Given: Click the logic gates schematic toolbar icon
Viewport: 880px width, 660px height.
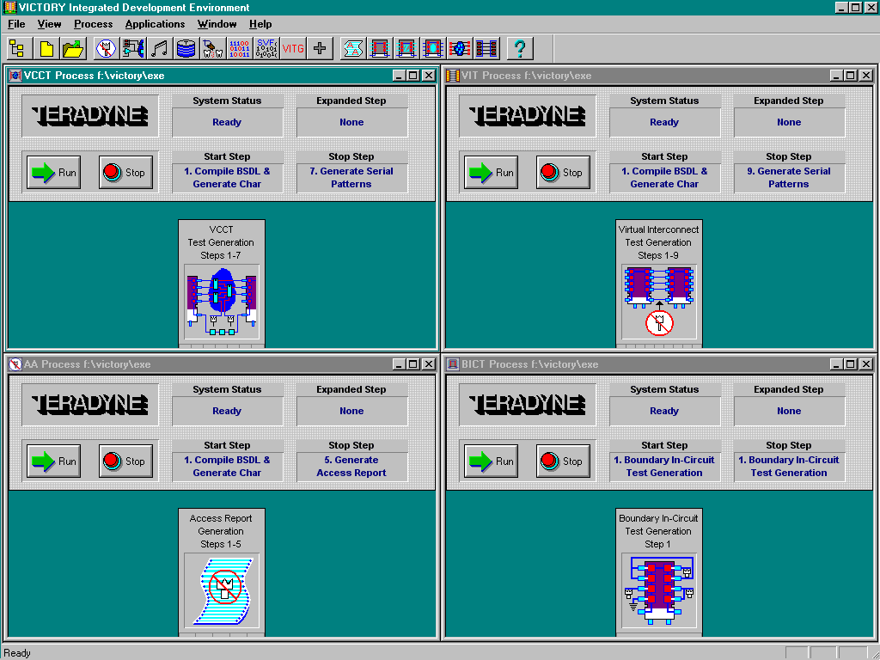Looking at the screenshot, I should [x=132, y=48].
